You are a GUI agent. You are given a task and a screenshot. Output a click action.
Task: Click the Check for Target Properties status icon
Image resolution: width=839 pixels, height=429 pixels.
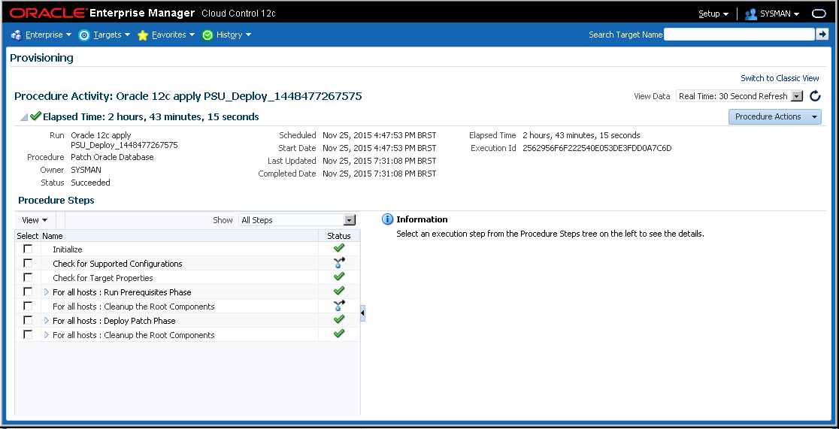(339, 276)
